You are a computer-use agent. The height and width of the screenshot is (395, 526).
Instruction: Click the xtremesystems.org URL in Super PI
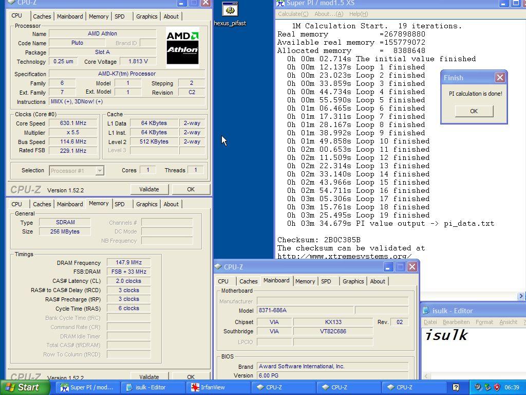344,256
